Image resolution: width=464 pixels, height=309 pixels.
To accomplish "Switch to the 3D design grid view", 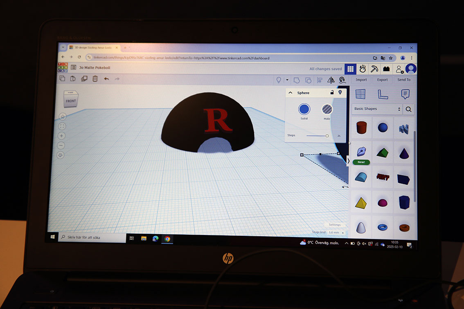I will point(350,69).
